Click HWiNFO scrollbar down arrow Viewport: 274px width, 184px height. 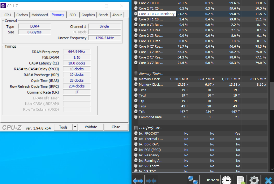tap(272, 169)
